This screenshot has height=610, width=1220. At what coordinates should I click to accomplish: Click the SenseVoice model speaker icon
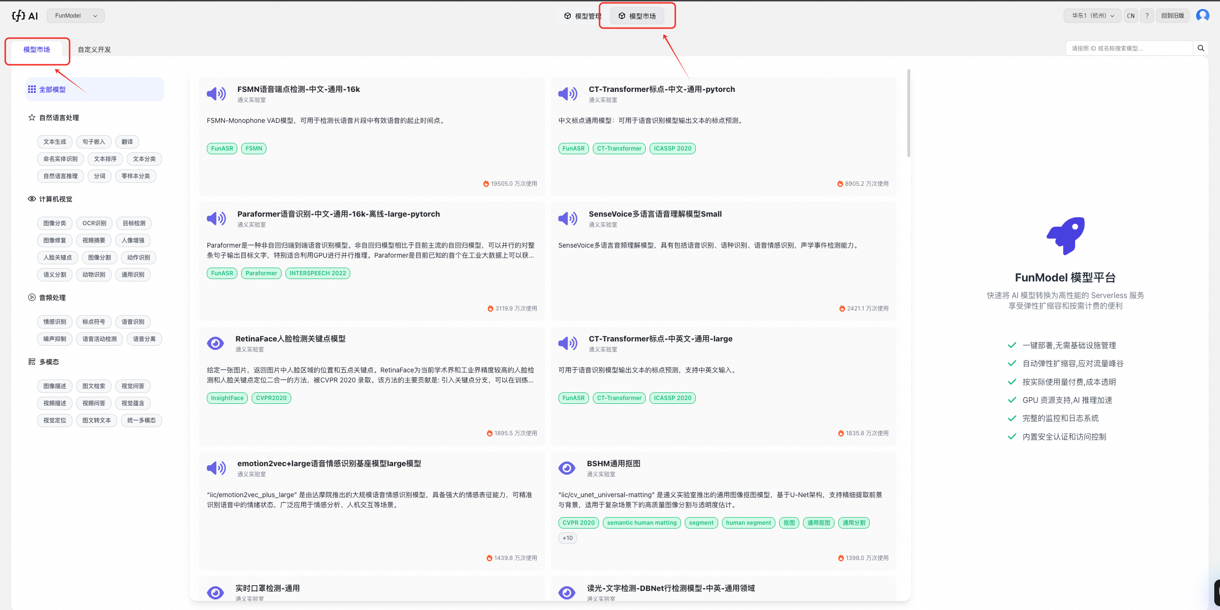pyautogui.click(x=568, y=219)
